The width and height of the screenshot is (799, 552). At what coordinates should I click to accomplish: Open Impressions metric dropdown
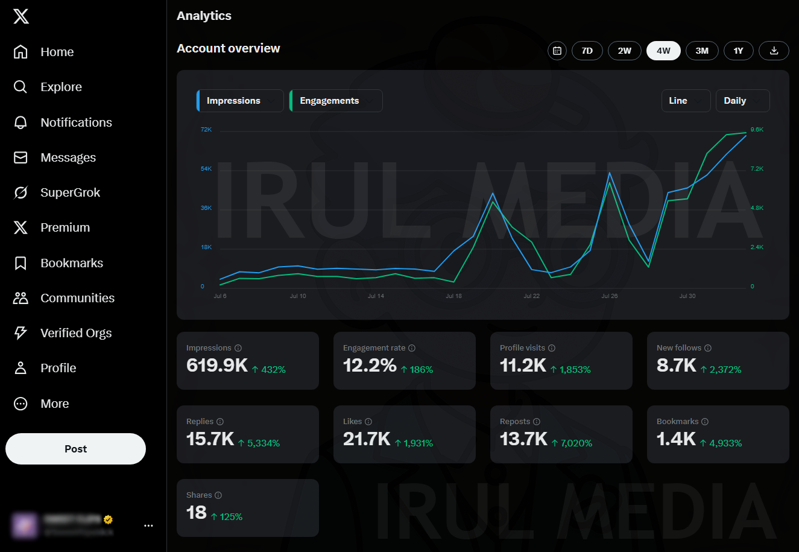click(240, 101)
